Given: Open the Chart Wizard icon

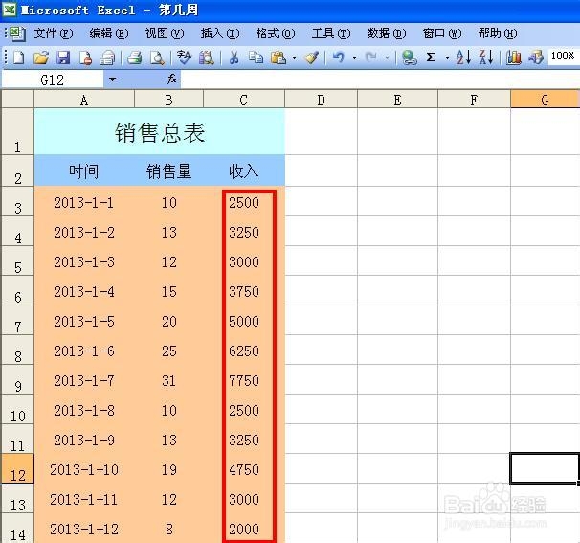Looking at the screenshot, I should click(513, 57).
